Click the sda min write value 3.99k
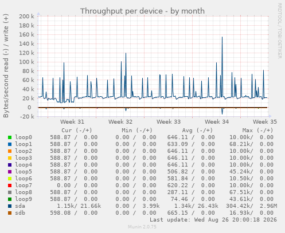This screenshot has height=233, width=285. click(151, 206)
